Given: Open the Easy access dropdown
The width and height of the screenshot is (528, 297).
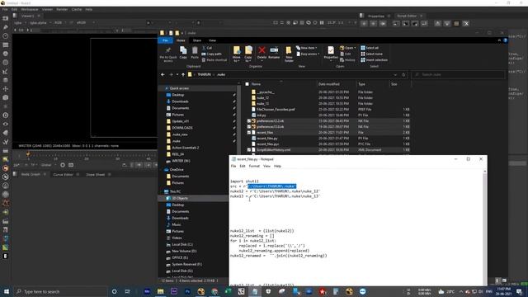Looking at the screenshot, I should click(308, 54).
